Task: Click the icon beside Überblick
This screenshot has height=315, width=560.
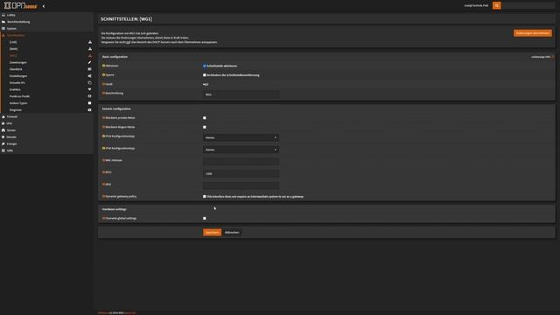Action: click(89, 69)
